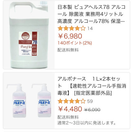The height and width of the screenshot is (132, 133).
Task: Select the ￥6,980 price
Action: pyautogui.click(x=70, y=36)
